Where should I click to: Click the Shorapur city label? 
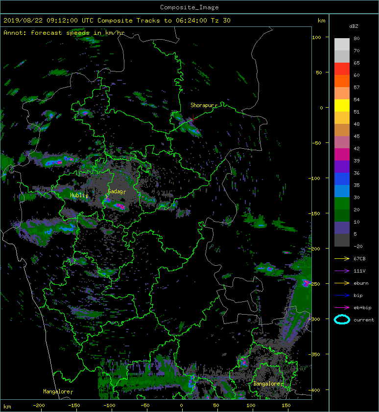(x=204, y=105)
